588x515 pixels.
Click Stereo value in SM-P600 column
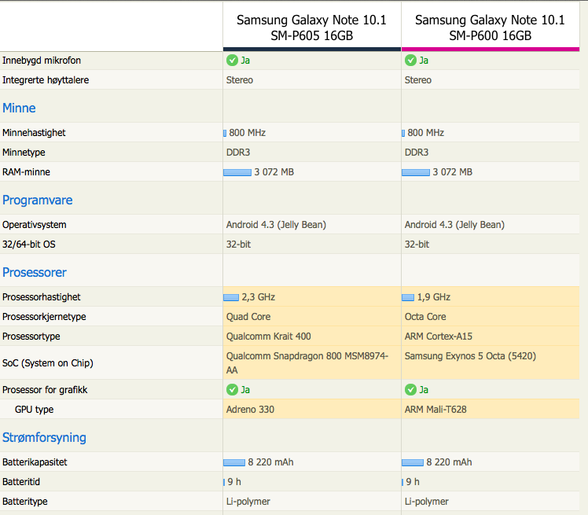[418, 80]
